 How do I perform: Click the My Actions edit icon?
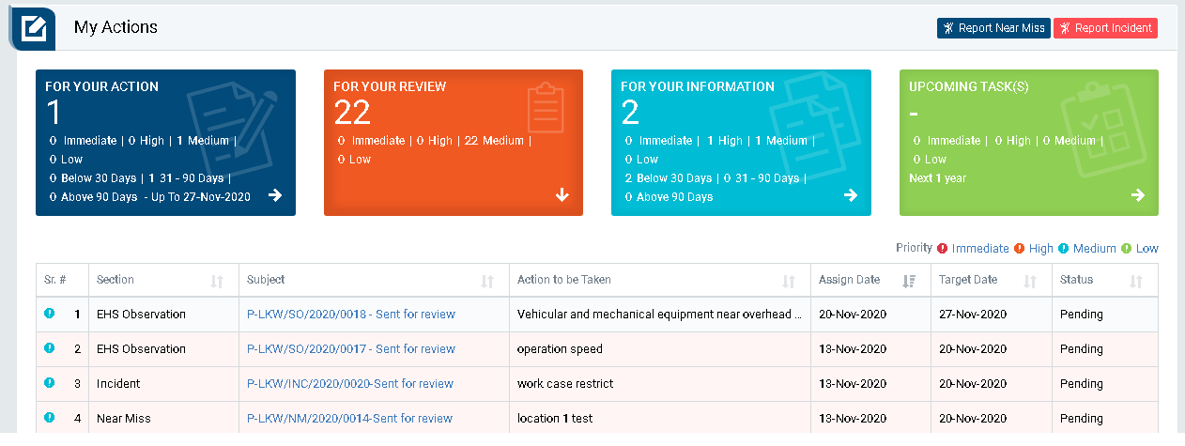(x=35, y=27)
